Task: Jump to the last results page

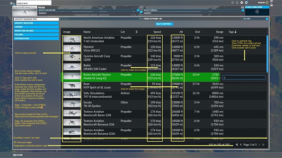Action: [x=263, y=145]
